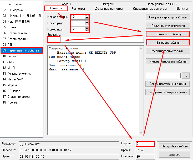The image size is (193, 160).
Task: Decrease the Номер ряда spinner value
Action: pyautogui.click(x=87, y=24)
